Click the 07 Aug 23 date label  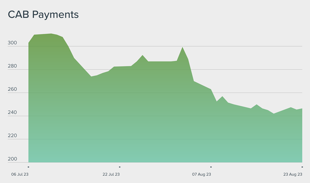point(202,174)
